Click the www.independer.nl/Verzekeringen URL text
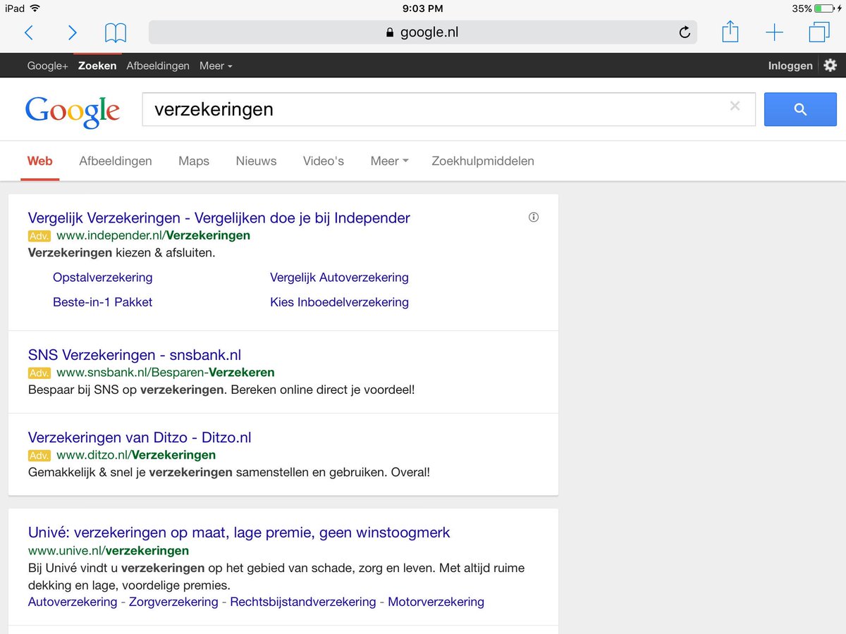The width and height of the screenshot is (846, 634). 153,235
